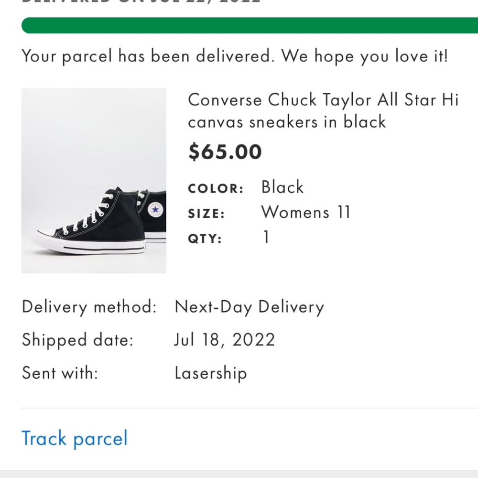Click the Womens 11 size value
Image resolution: width=478 pixels, height=478 pixels.
[x=306, y=212]
